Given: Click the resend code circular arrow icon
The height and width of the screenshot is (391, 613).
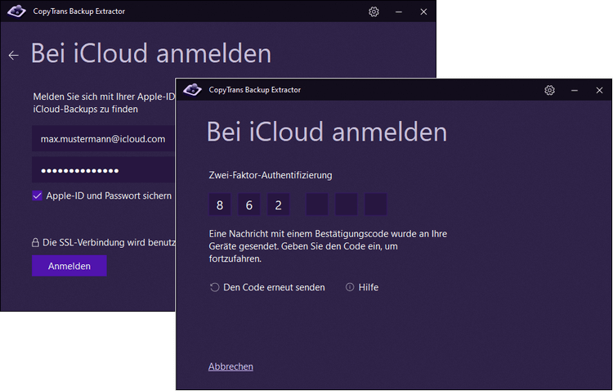Looking at the screenshot, I should point(214,287).
